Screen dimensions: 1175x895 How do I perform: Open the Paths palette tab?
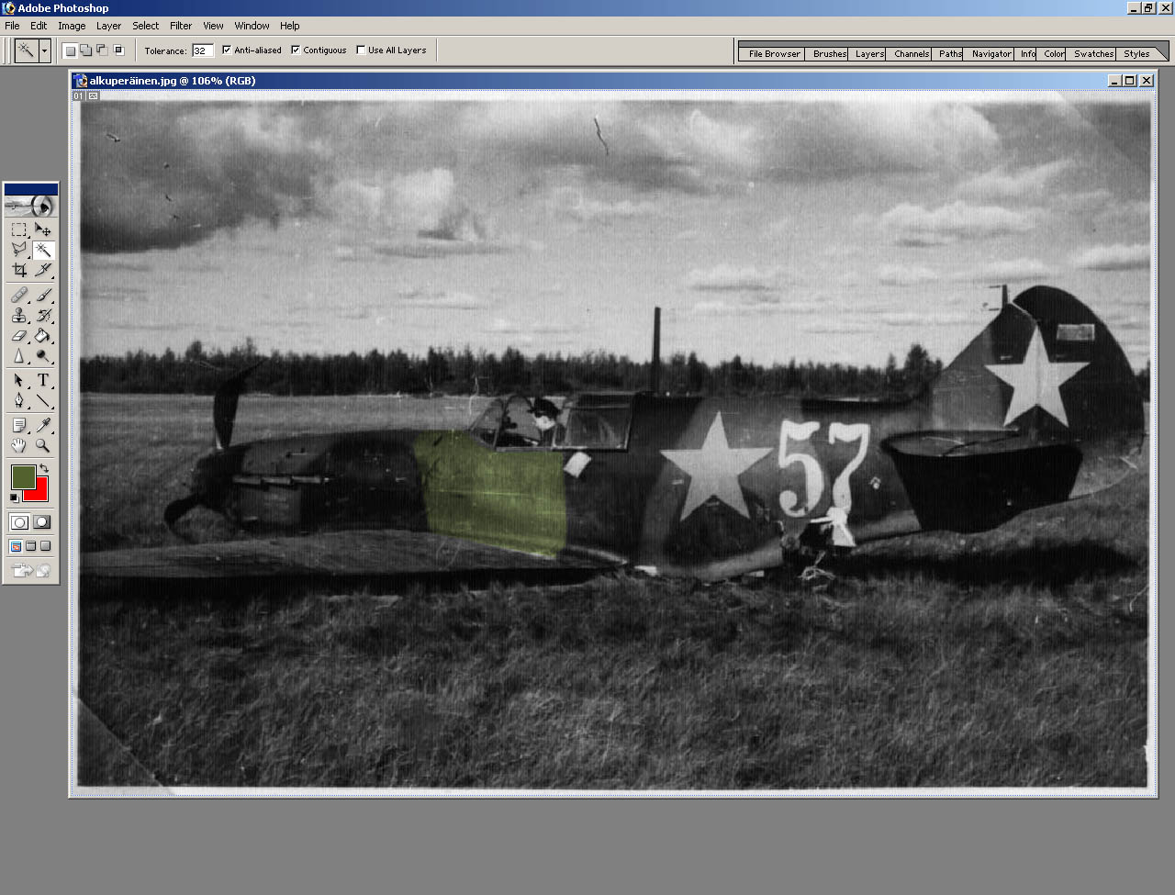tap(949, 53)
